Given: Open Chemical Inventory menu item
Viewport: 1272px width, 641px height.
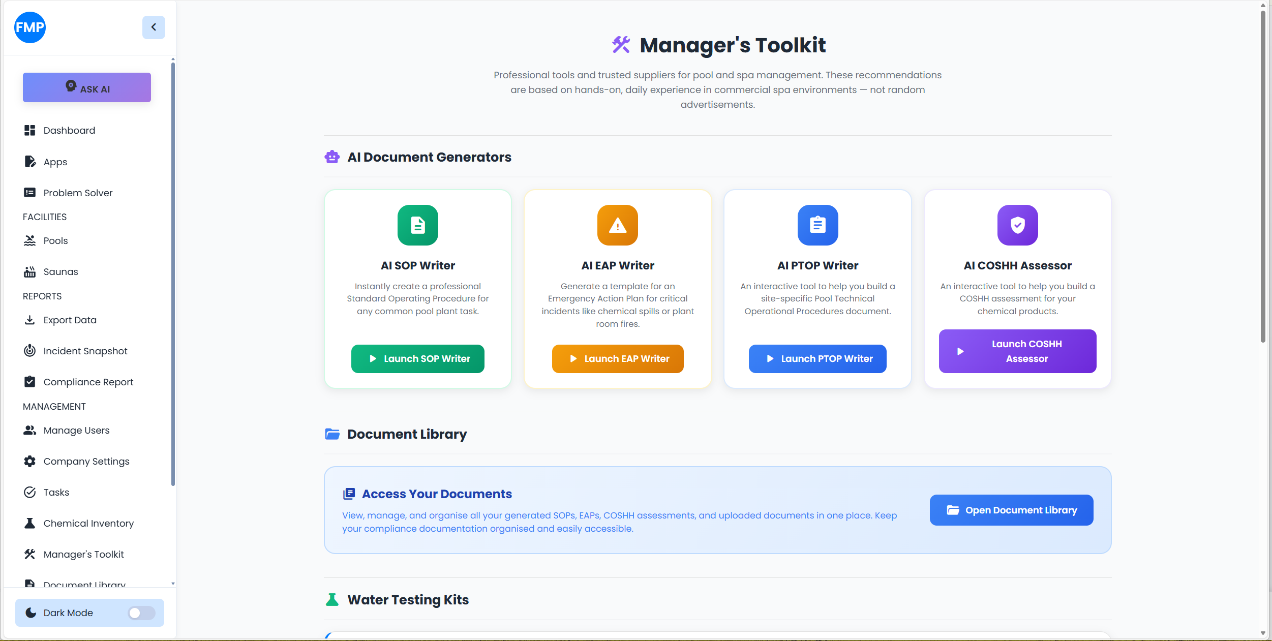Looking at the screenshot, I should tap(89, 523).
